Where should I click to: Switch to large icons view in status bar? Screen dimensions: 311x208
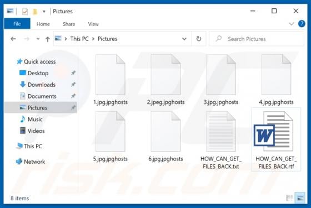click(300, 197)
